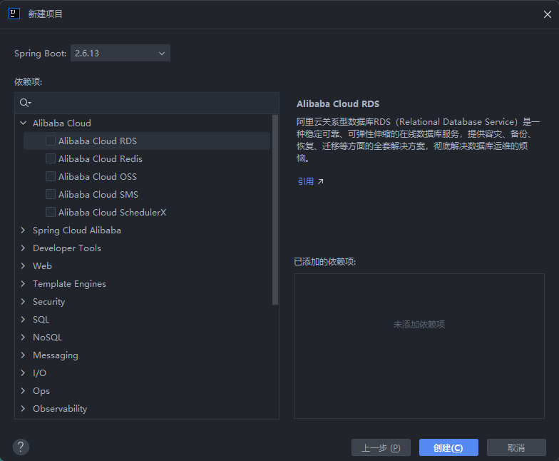The width and height of the screenshot is (559, 461).
Task: Open the 引用 reference link
Action: pyautogui.click(x=305, y=181)
